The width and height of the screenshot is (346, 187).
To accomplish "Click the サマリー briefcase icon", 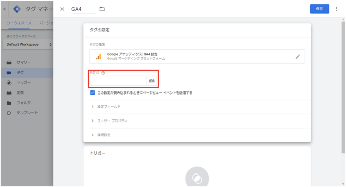I will 9,63.
